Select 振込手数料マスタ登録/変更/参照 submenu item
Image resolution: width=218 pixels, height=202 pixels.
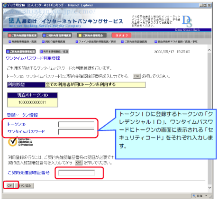point(176,42)
